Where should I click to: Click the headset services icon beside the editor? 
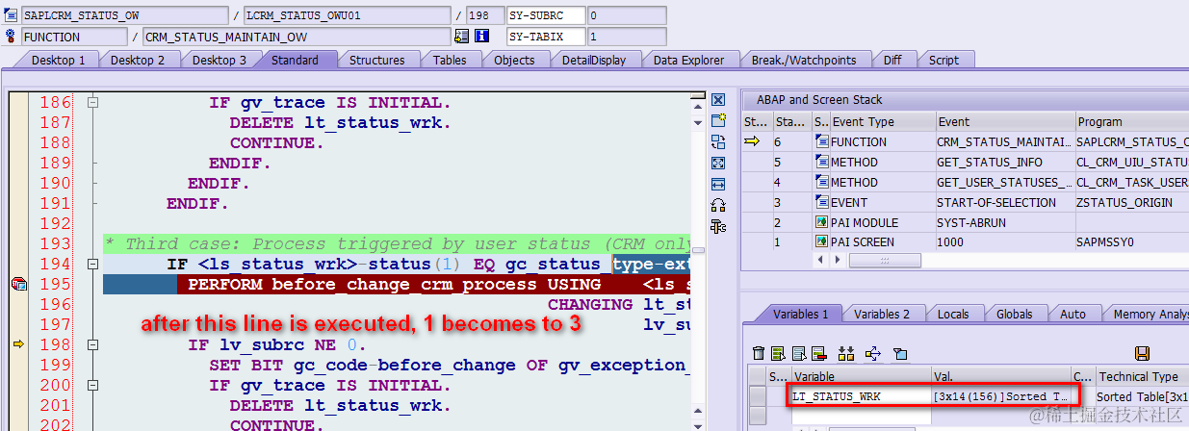(717, 205)
